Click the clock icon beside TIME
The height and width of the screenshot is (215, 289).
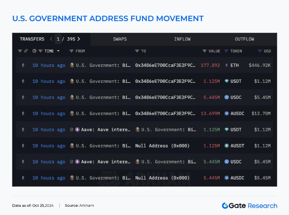coord(34,51)
